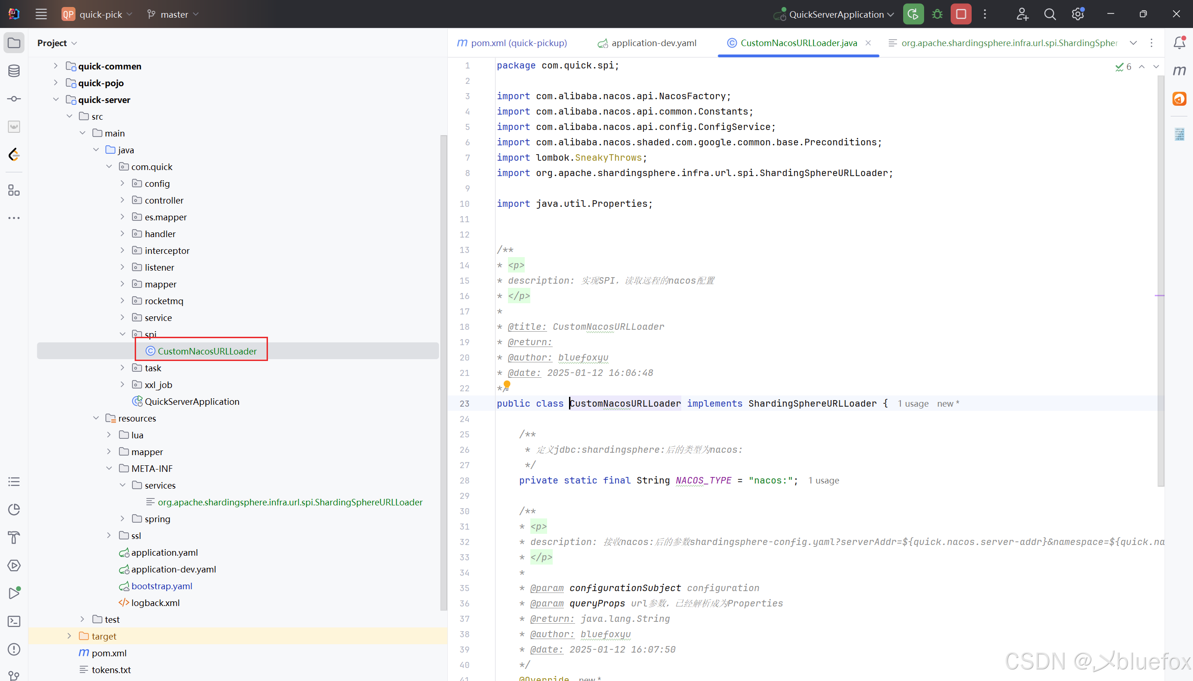The image size is (1193, 681).
Task: Stop the running application with red button
Action: pos(961,14)
